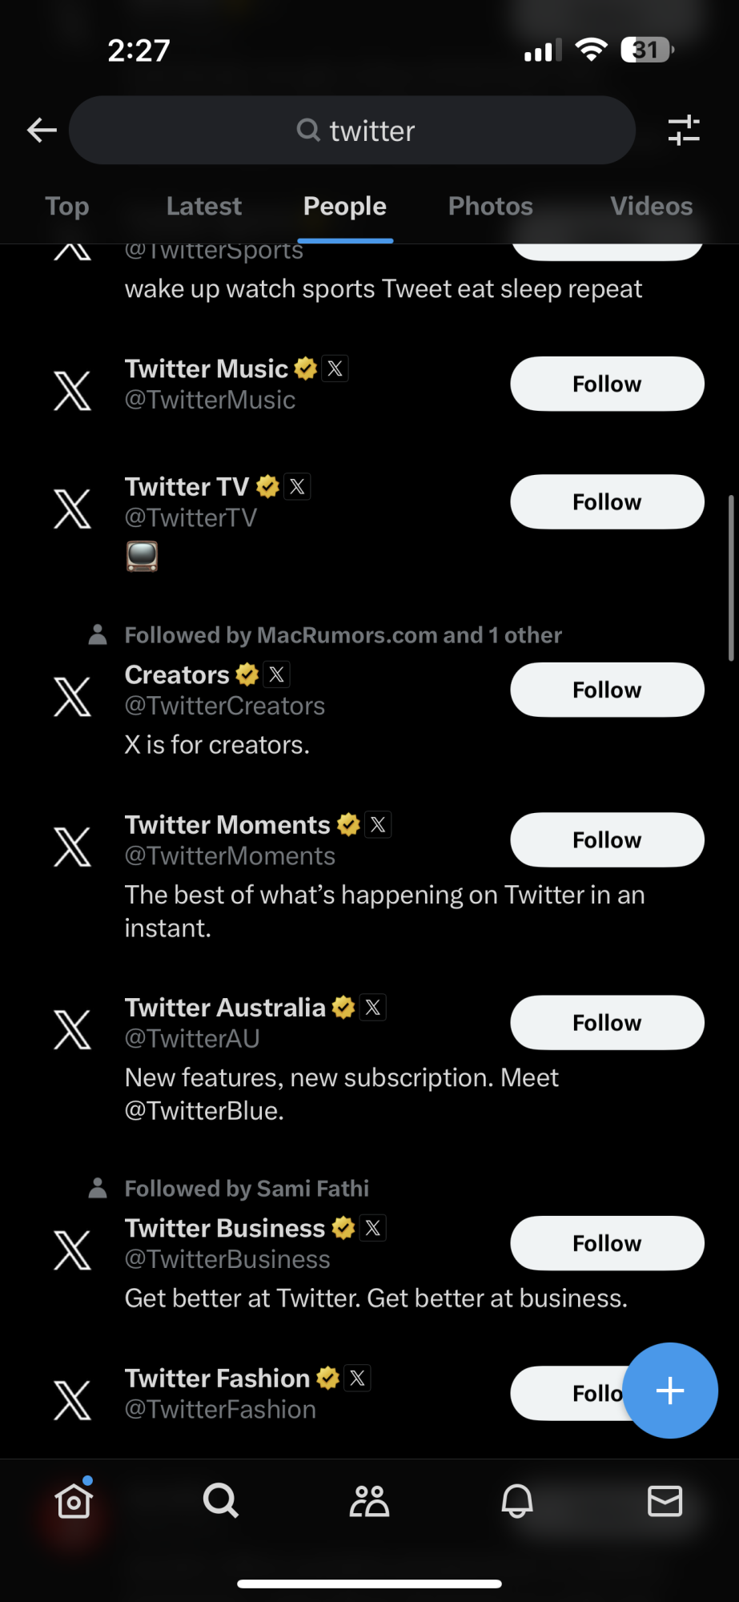739x1602 pixels.
Task: Select the Videos tab
Action: click(x=652, y=207)
